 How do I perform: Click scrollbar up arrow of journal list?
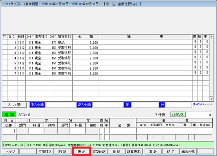tap(211, 37)
